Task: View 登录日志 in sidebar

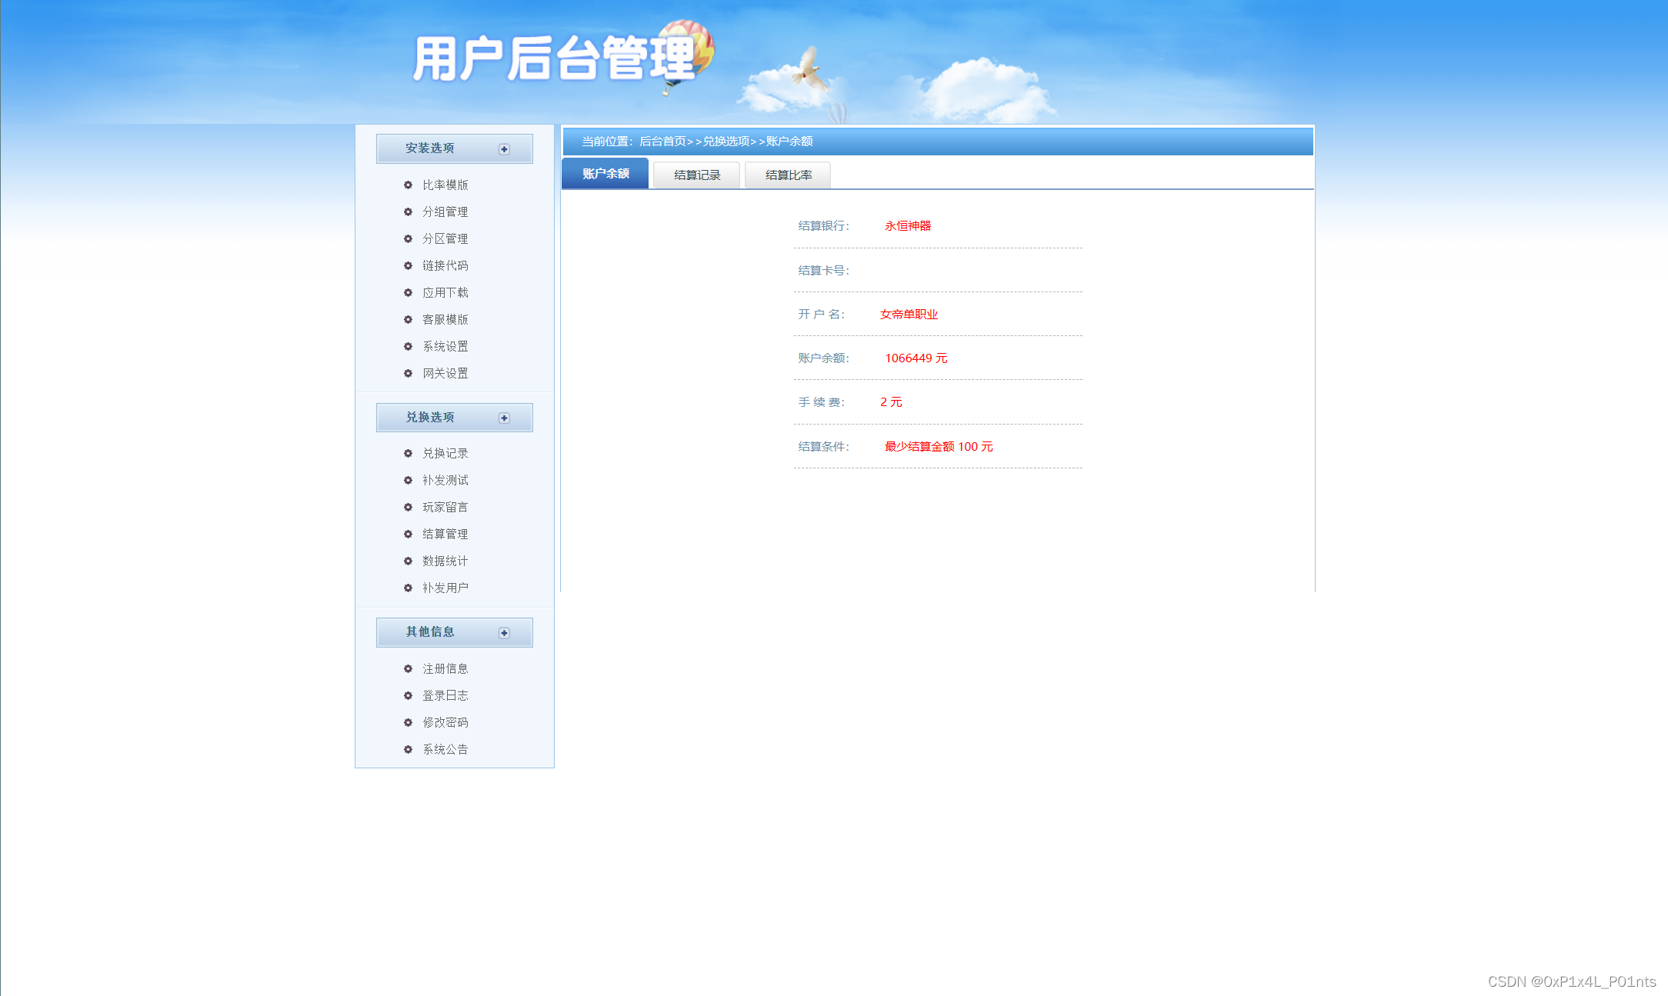Action: [445, 695]
